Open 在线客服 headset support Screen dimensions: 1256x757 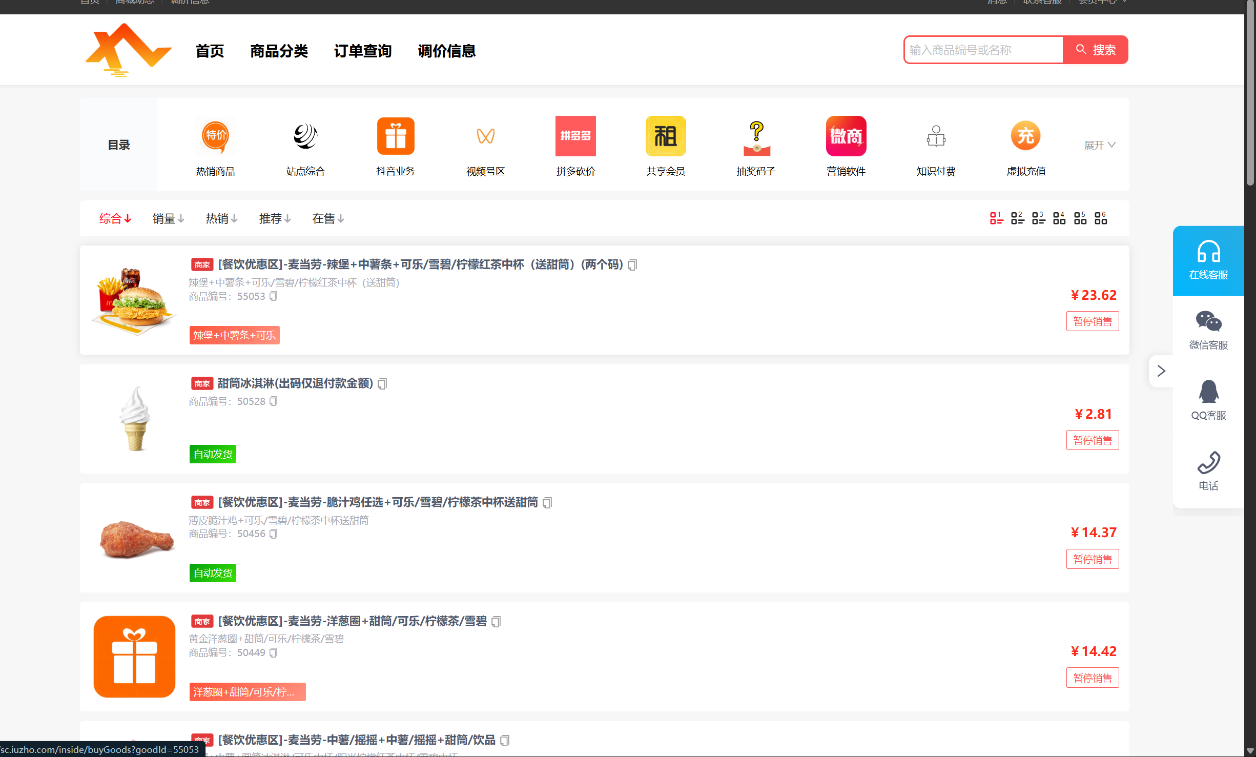(1208, 261)
